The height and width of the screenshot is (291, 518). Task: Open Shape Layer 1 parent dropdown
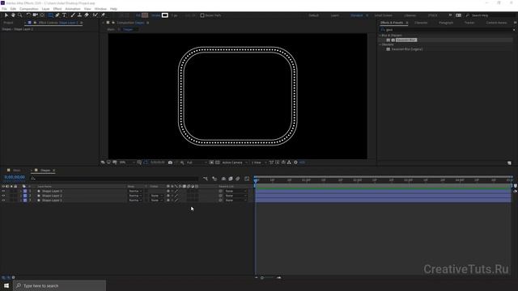(x=236, y=200)
